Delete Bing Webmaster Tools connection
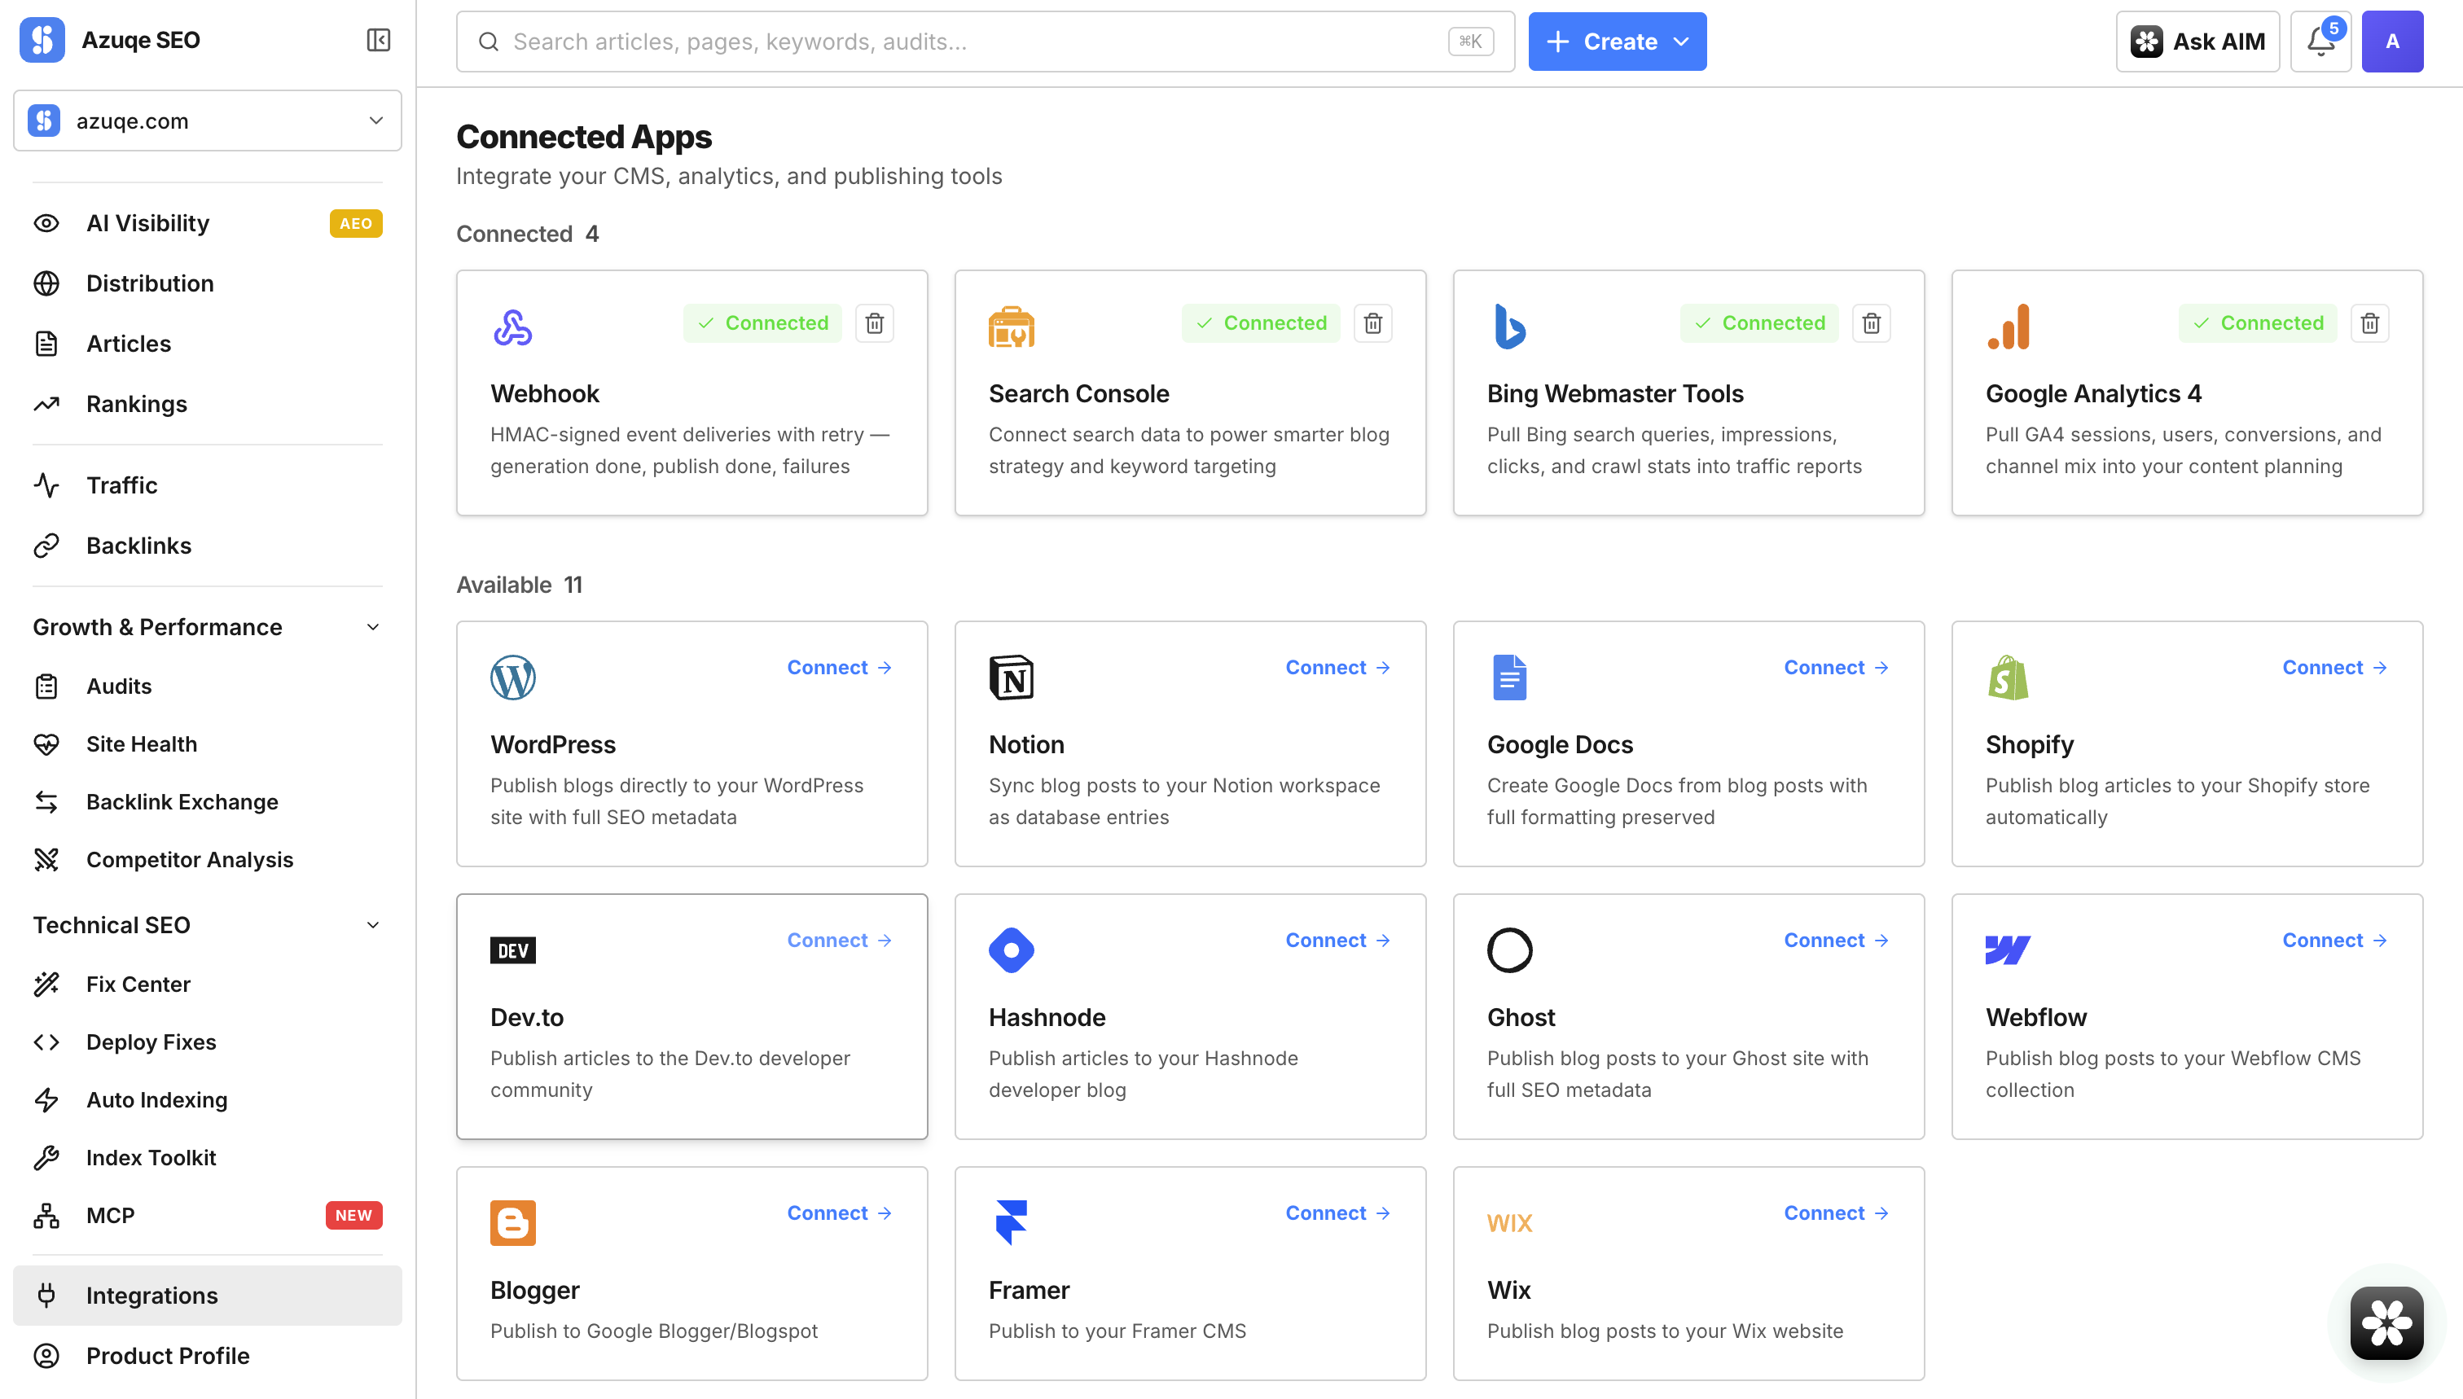Image resolution: width=2463 pixels, height=1399 pixels. [1872, 324]
